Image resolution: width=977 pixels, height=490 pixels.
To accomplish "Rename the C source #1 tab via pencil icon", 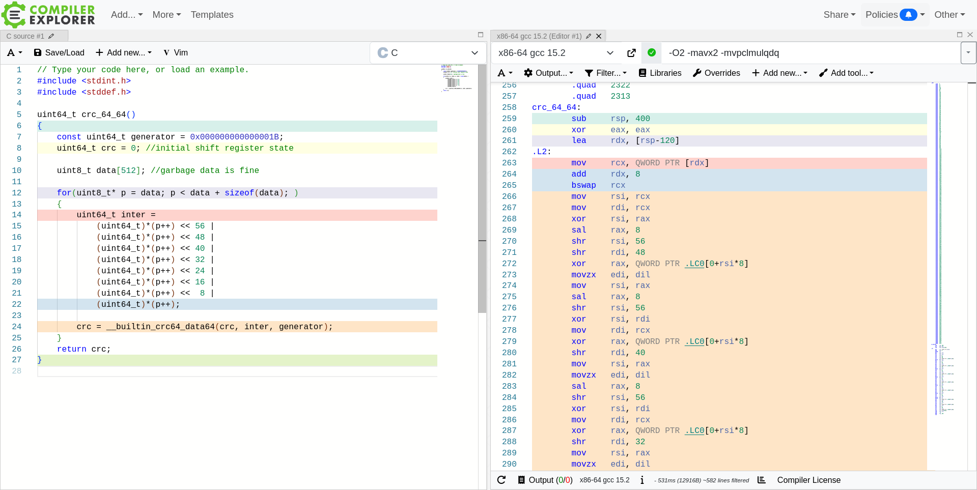I will [51, 36].
